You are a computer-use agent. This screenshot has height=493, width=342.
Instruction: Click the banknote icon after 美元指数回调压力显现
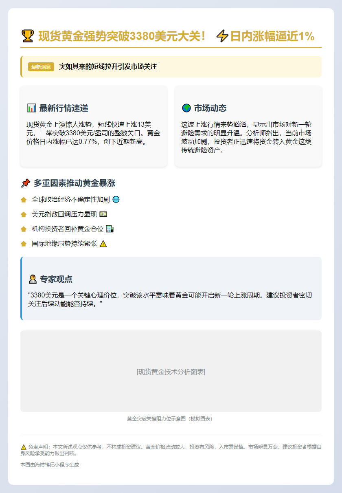103,214
